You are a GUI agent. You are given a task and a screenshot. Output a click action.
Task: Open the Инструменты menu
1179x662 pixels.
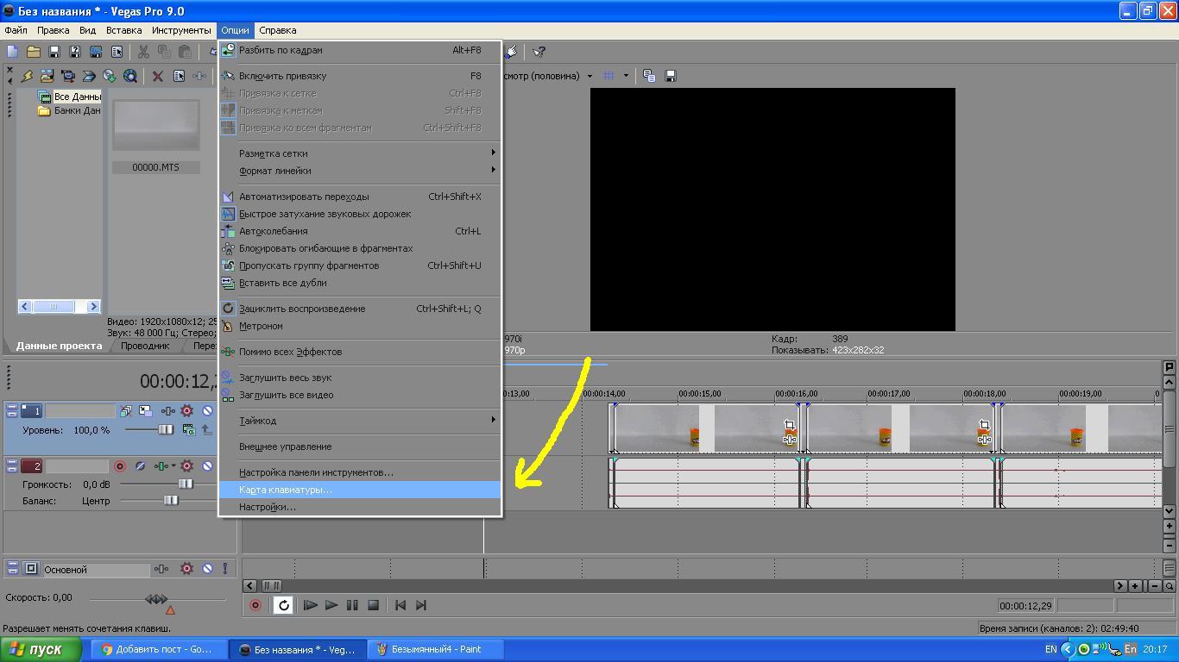tap(181, 30)
